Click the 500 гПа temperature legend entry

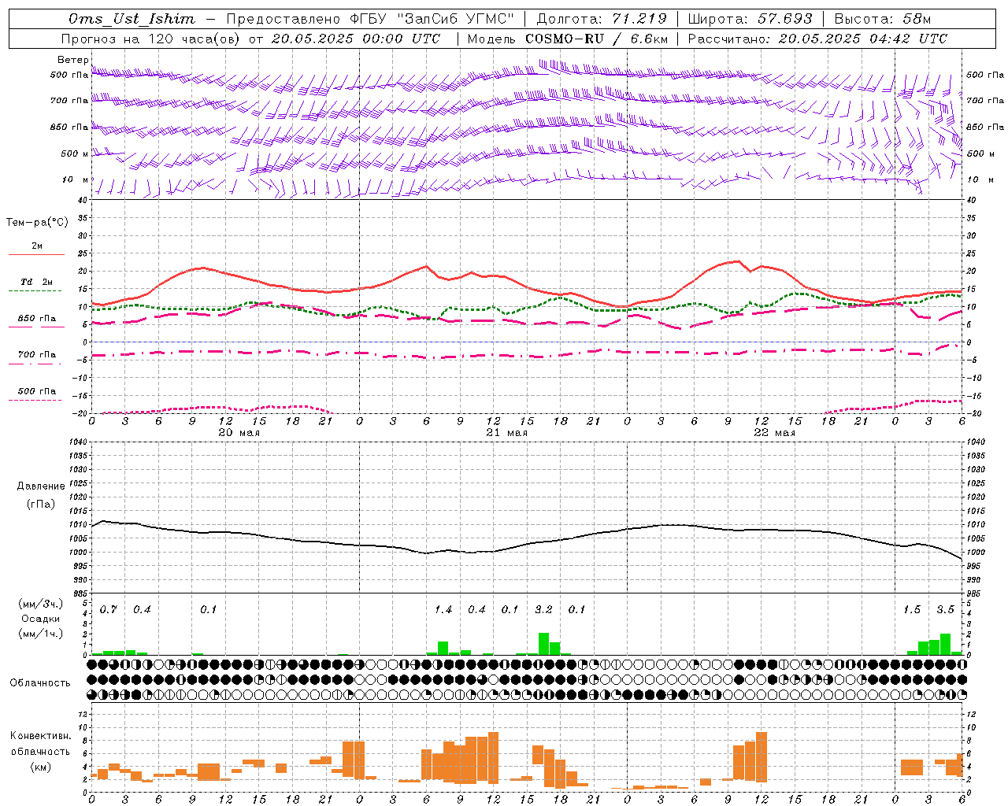[37, 391]
